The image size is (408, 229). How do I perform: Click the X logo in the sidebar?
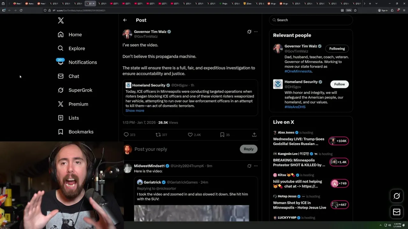[x=61, y=21]
